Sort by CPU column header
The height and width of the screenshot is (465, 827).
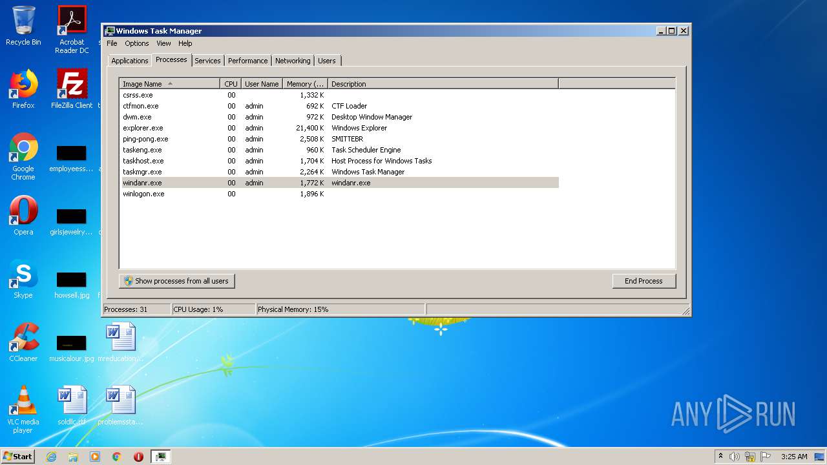(231, 84)
